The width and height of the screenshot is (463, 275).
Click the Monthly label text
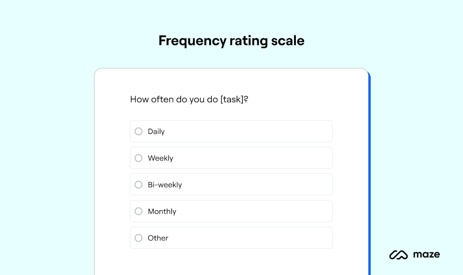[162, 211]
